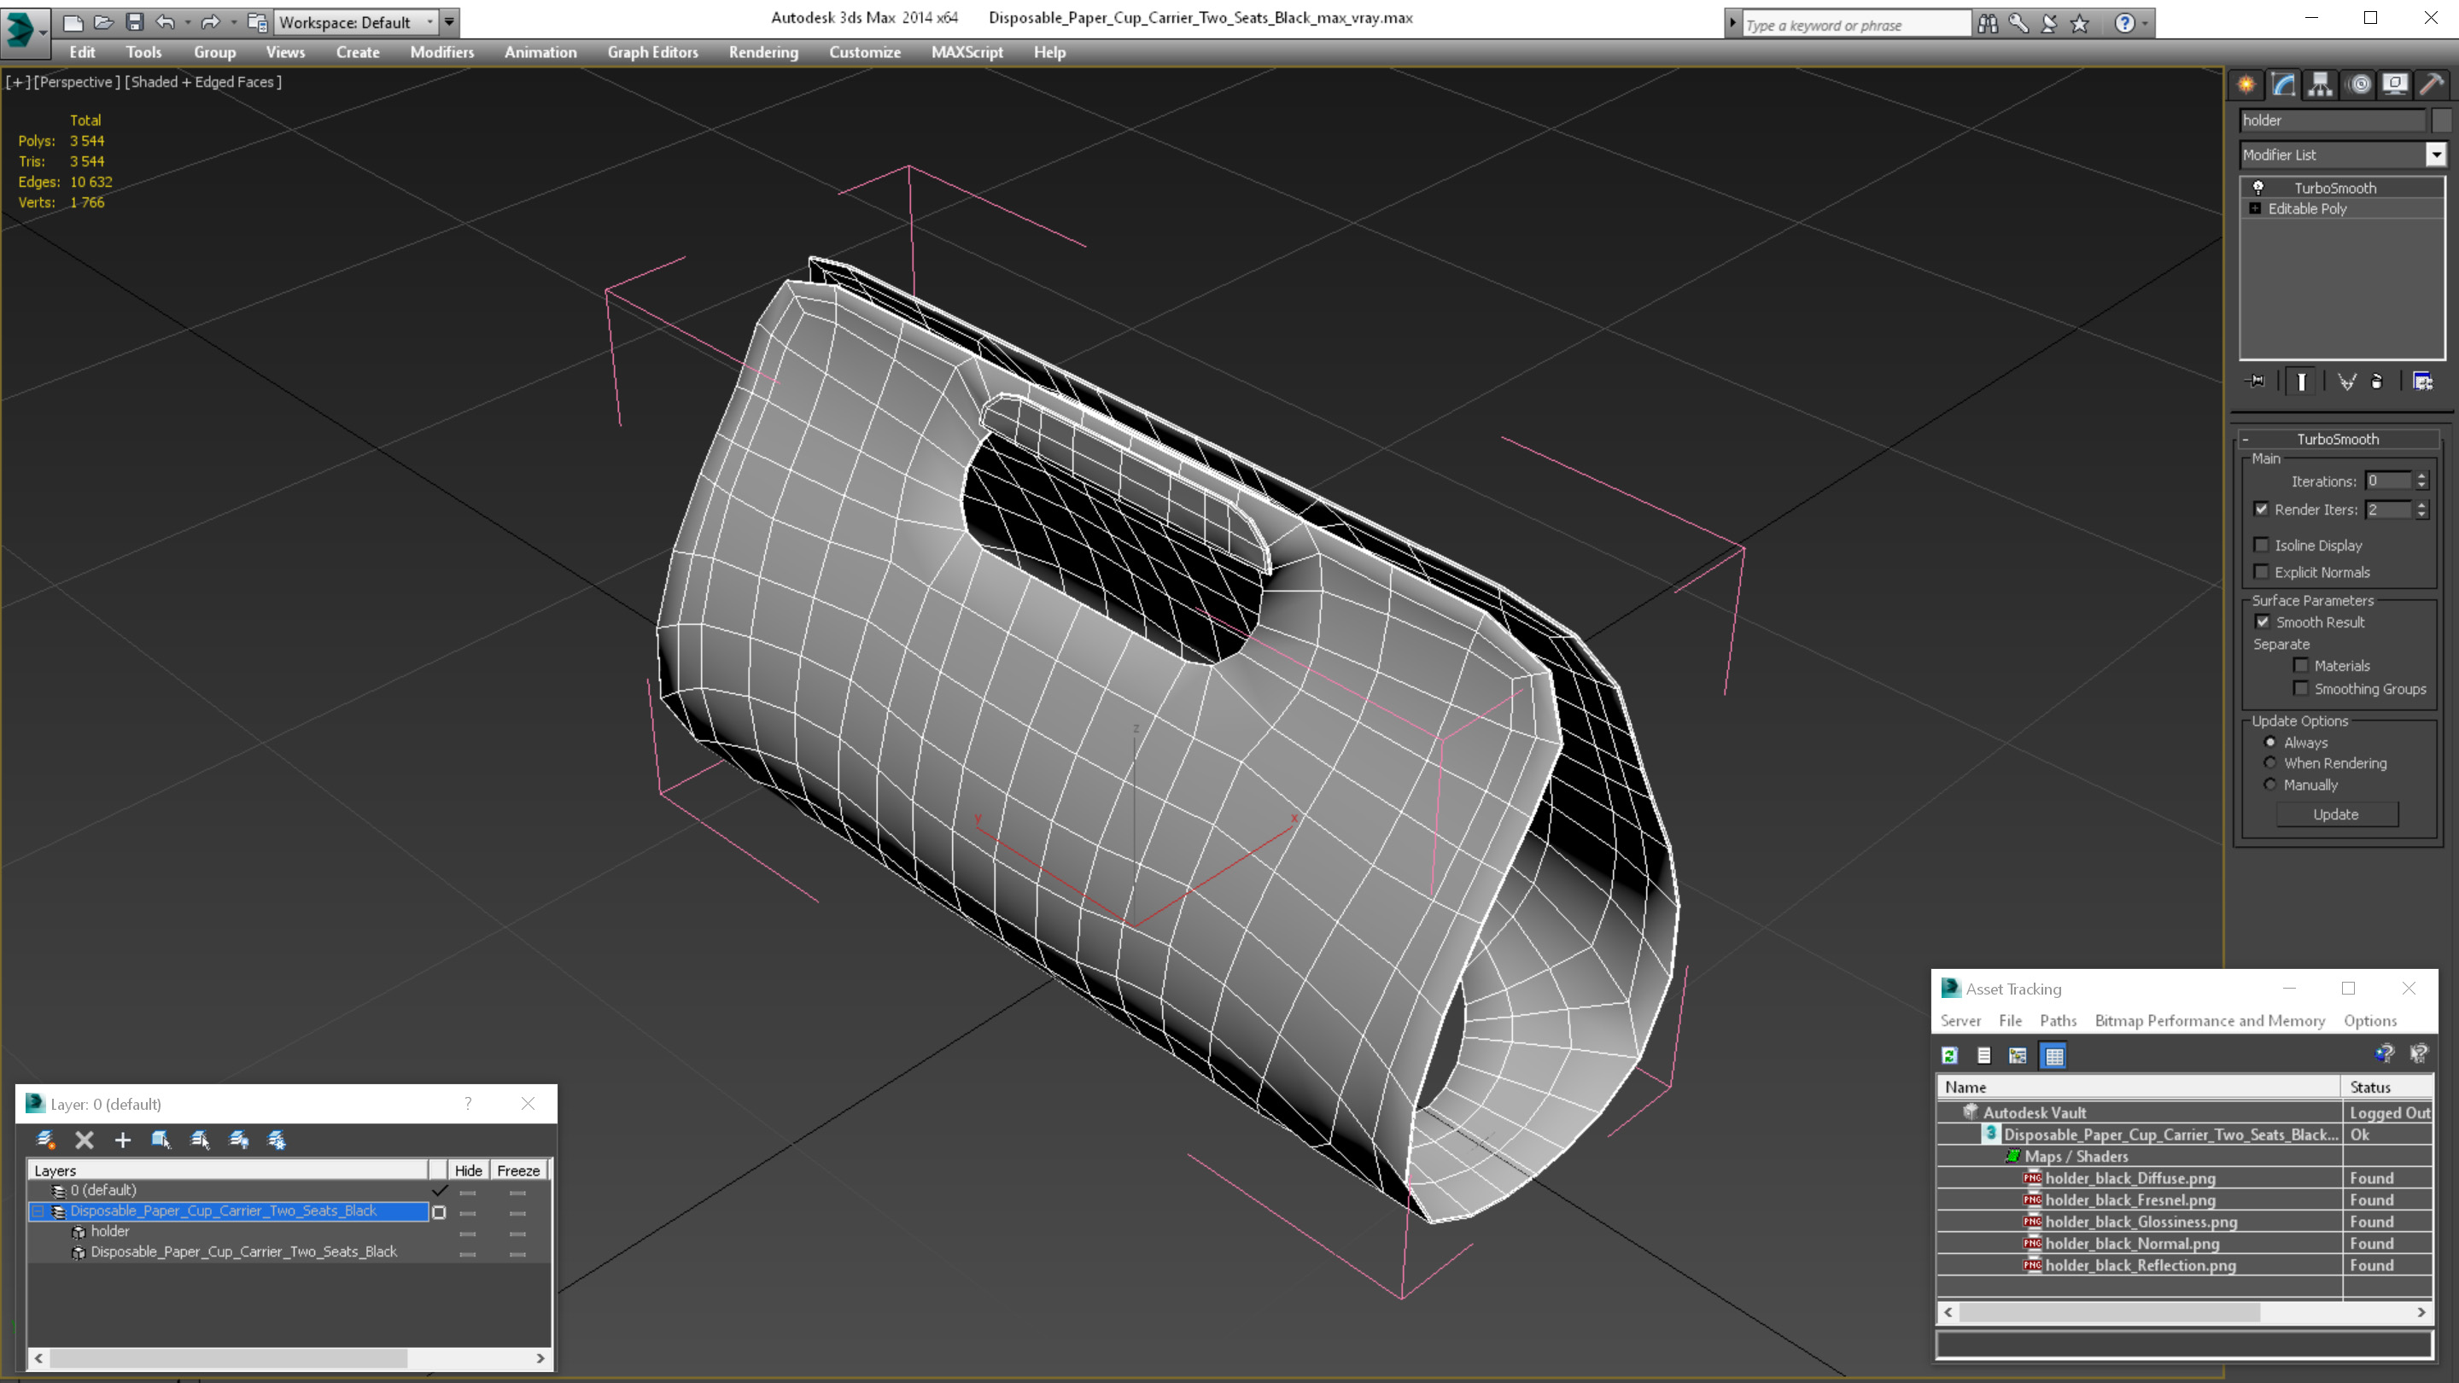
Task: Refresh the Asset Tracking list
Action: click(x=1949, y=1054)
